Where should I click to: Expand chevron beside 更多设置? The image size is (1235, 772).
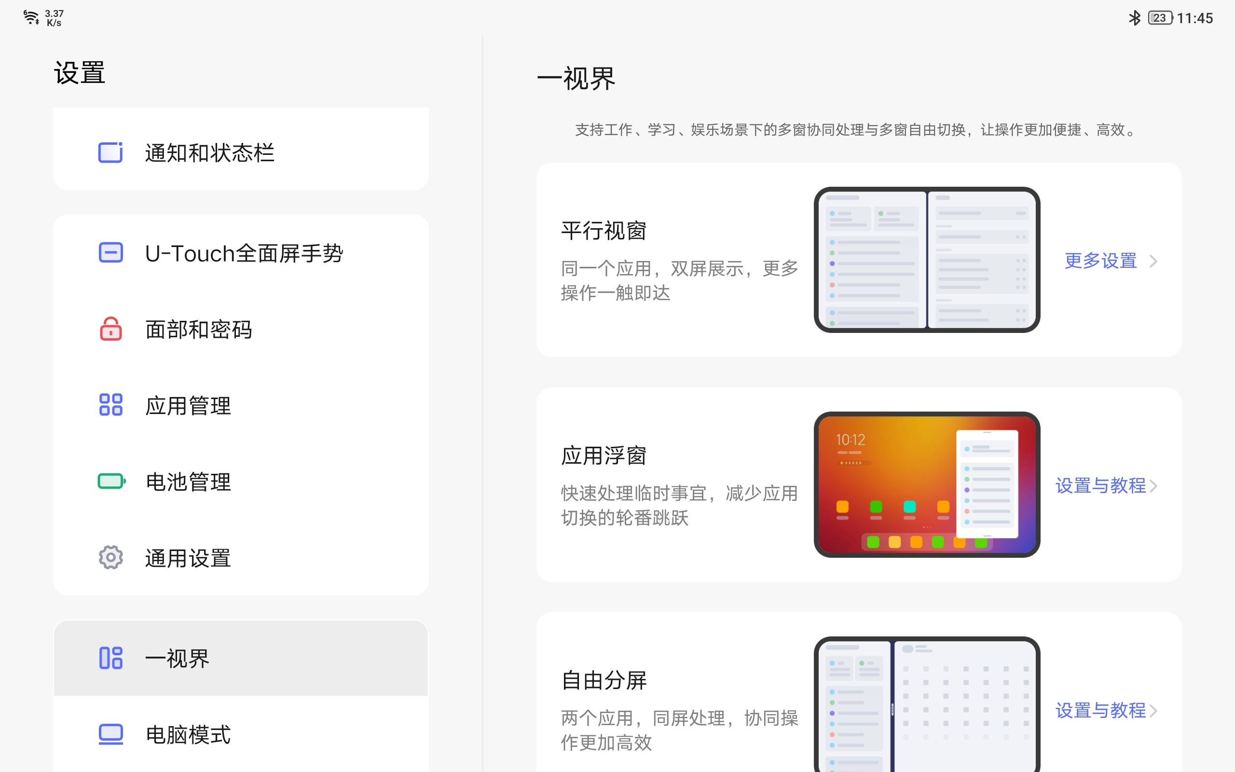(1153, 262)
